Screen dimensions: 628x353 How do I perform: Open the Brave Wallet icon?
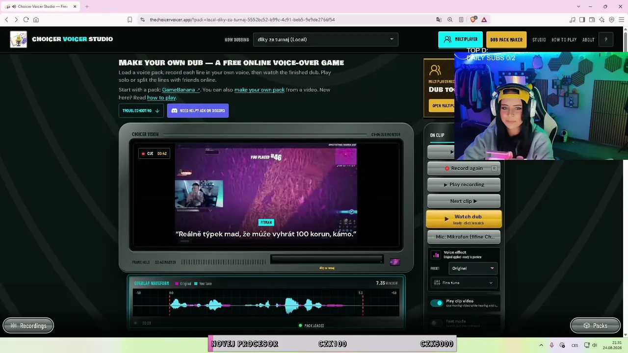pyautogui.click(x=592, y=20)
